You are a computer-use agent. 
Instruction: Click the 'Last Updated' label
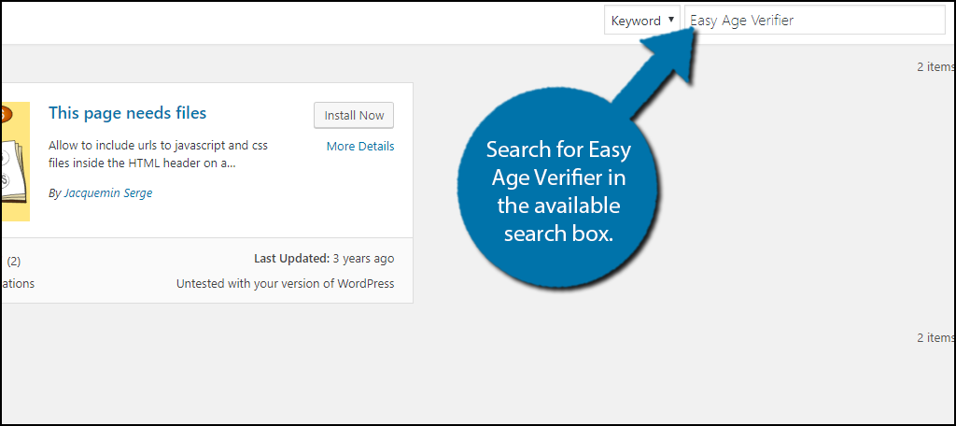click(x=291, y=259)
